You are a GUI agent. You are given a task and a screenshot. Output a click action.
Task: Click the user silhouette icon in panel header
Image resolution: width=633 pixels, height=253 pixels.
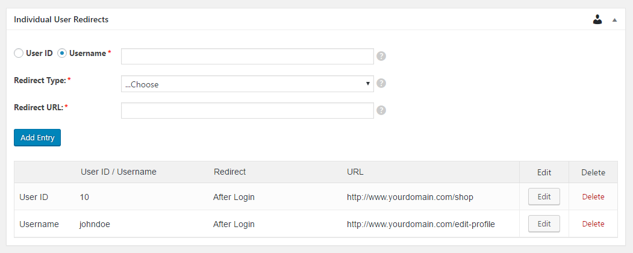point(597,19)
